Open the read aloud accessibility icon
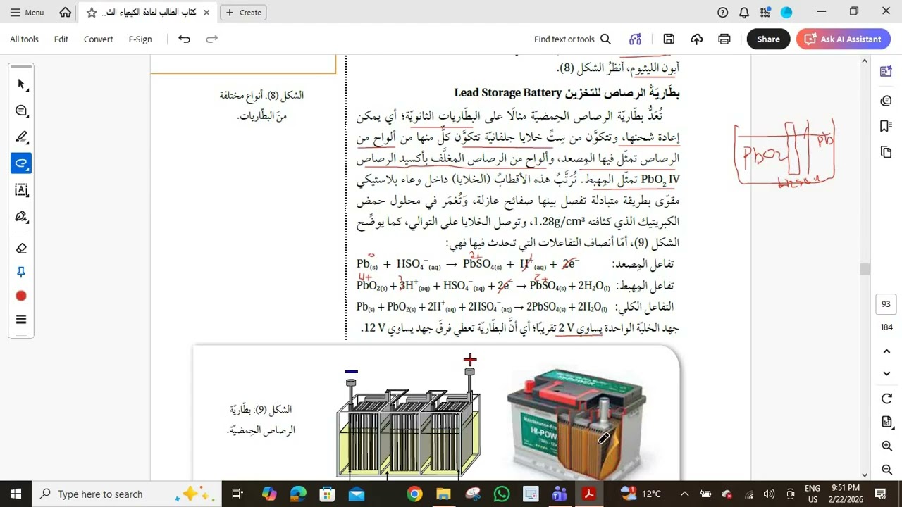This screenshot has height=507, width=902. [x=636, y=39]
